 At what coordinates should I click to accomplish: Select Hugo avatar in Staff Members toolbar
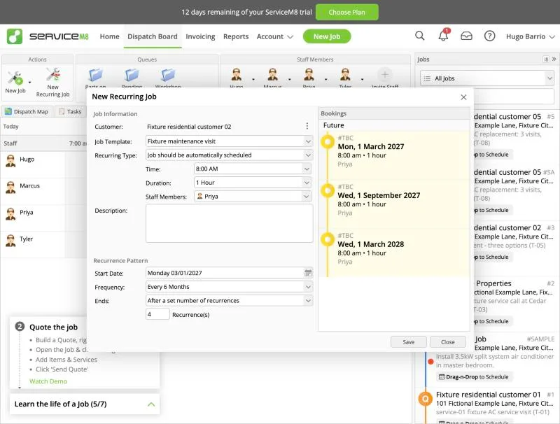point(237,75)
